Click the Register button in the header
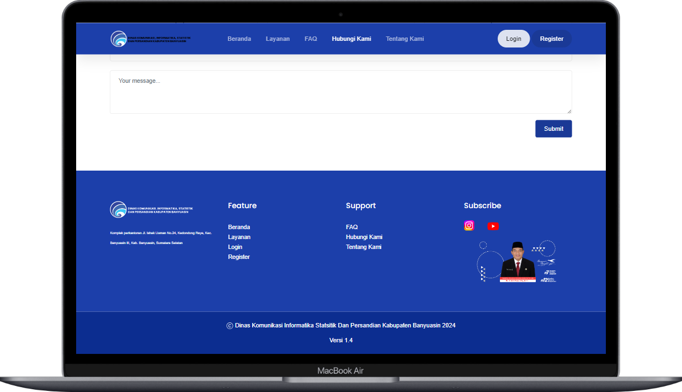682x392 pixels. (552, 39)
